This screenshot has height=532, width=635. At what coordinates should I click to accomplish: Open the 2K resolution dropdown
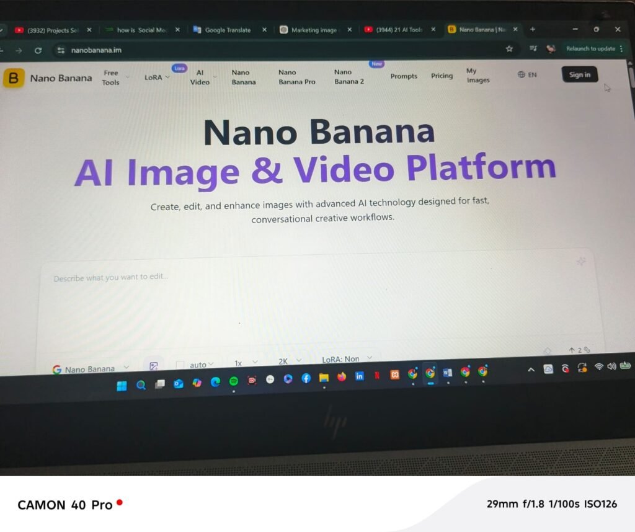[x=290, y=361]
